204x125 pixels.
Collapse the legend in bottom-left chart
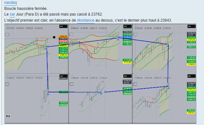7,84
